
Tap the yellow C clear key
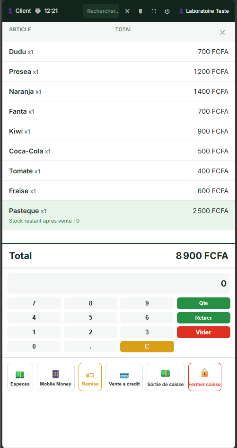pos(147,347)
